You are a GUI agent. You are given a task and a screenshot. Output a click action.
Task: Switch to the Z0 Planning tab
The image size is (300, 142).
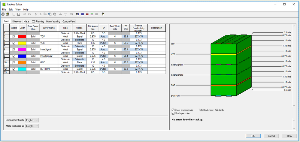pos(38,22)
